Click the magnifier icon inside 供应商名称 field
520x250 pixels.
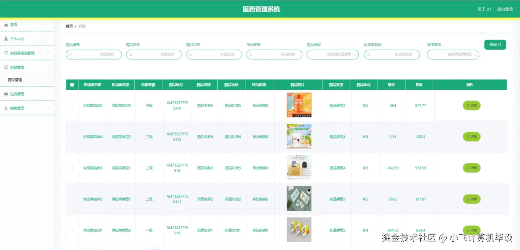point(368,54)
